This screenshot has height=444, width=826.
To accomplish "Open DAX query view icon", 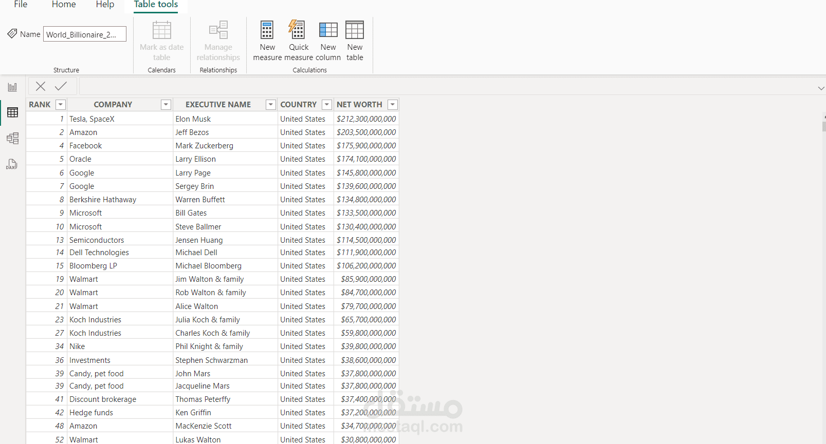I will [12, 164].
